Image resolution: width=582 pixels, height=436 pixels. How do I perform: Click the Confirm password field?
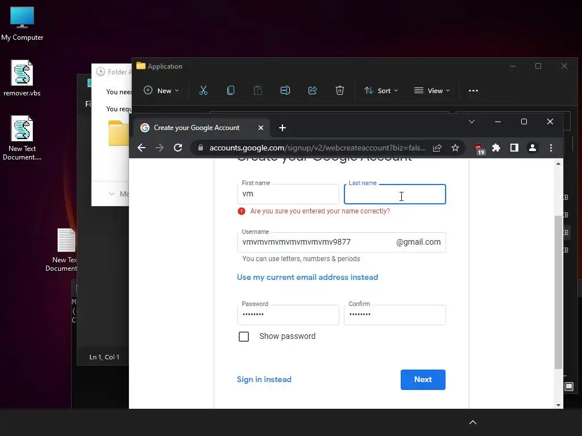coord(394,315)
